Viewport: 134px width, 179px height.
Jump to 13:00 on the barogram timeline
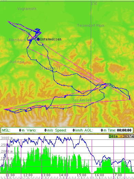point(46,175)
